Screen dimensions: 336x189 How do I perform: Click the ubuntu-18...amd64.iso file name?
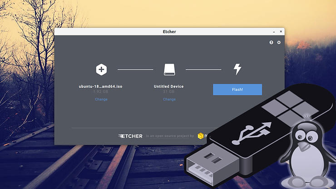tap(100, 86)
